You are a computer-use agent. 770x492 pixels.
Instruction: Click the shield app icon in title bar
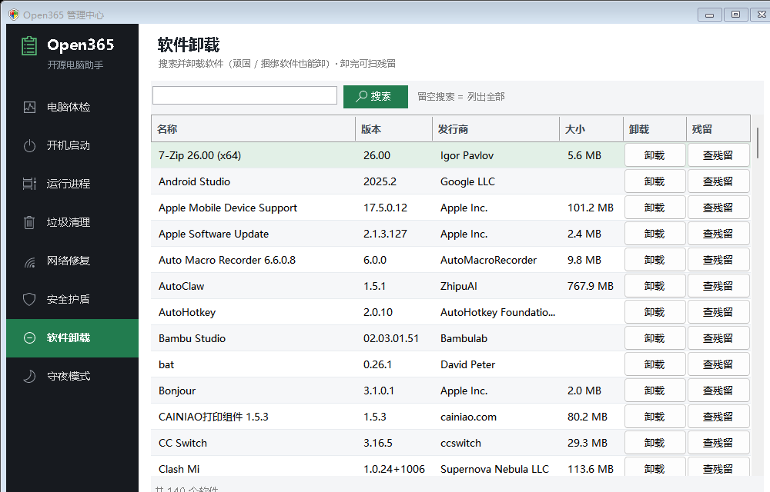(14, 15)
